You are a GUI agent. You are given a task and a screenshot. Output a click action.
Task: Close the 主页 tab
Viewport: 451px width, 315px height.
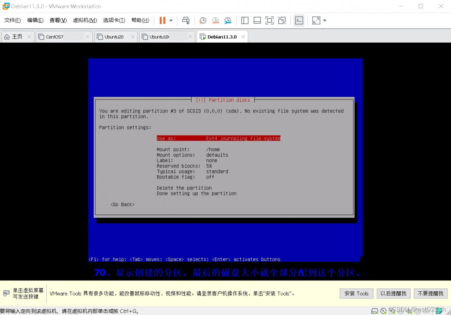[29, 37]
